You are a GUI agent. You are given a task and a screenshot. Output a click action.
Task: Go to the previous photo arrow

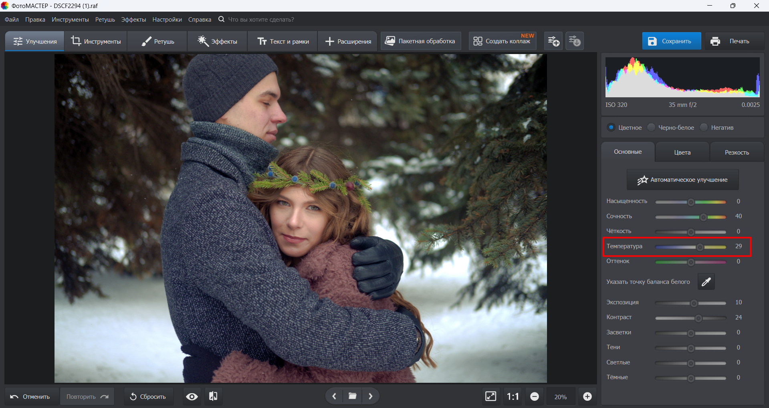334,396
